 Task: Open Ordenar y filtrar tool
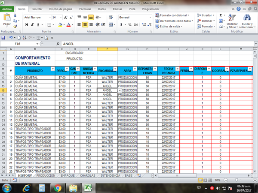pyautogui.click(x=232, y=21)
